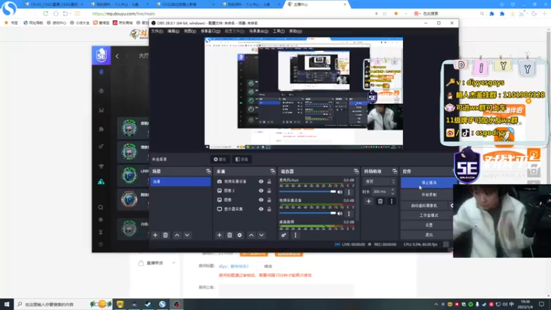Screen dimensions: 551x310
Task: Open 视频采集设备 mixer channel options menu
Action: pos(349,214)
